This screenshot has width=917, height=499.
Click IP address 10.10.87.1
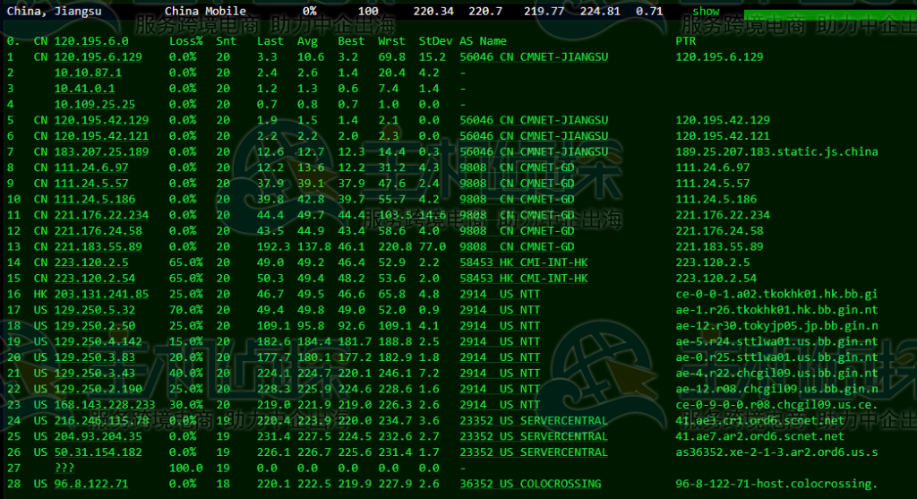point(88,73)
